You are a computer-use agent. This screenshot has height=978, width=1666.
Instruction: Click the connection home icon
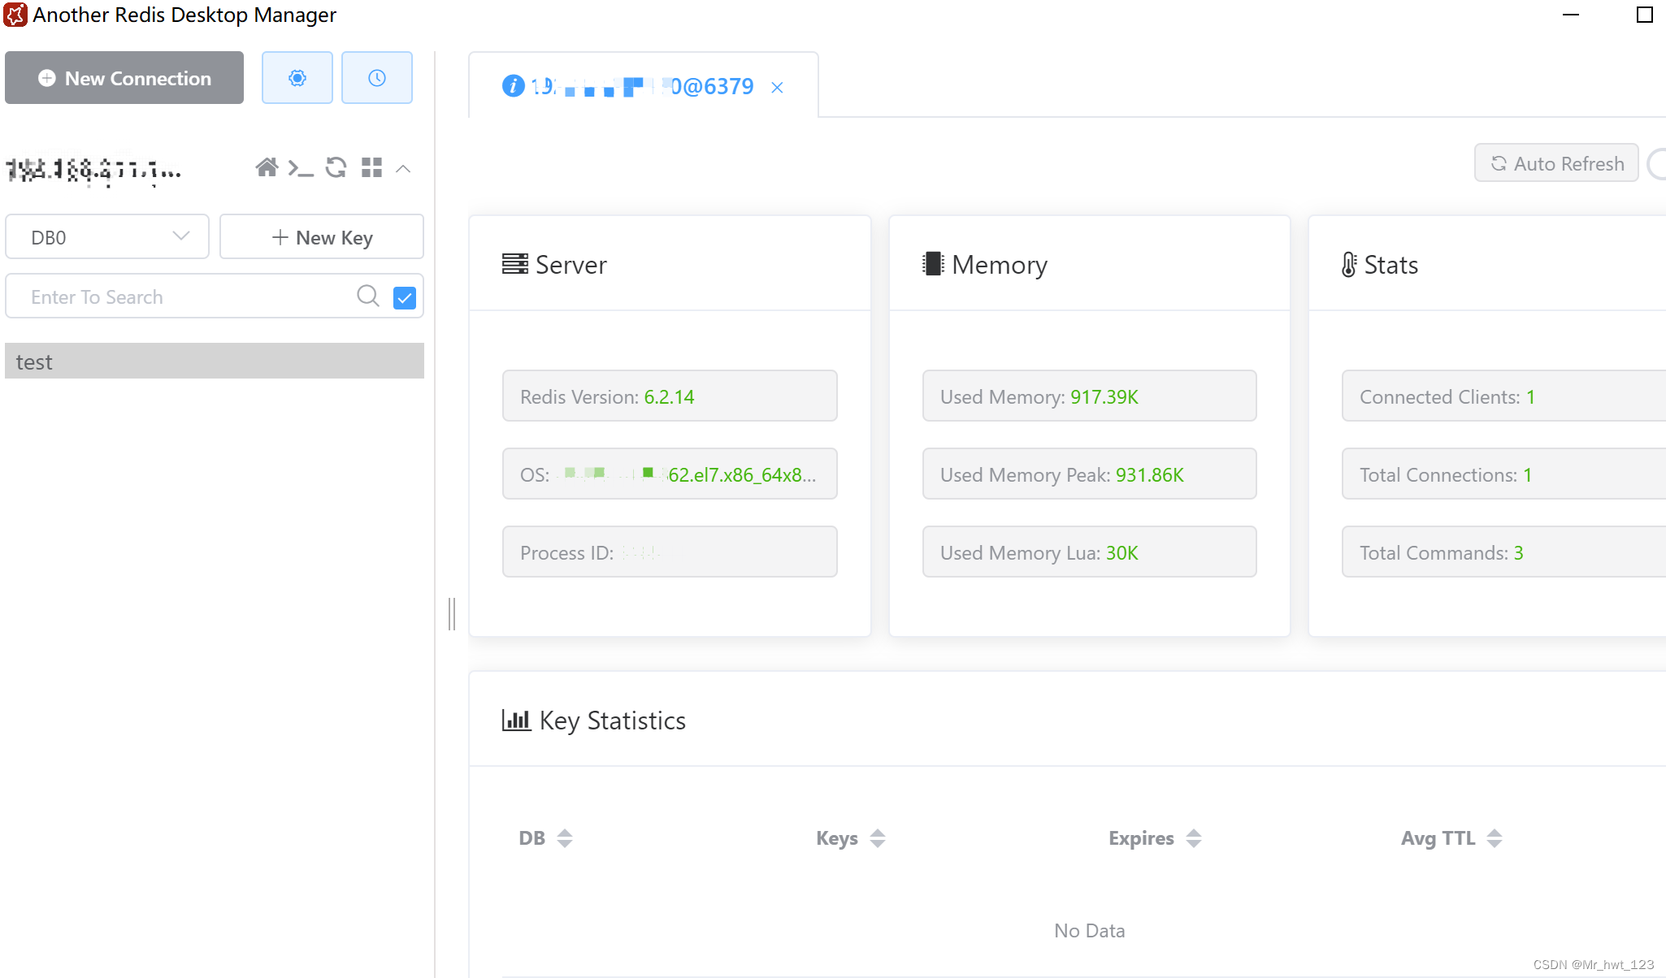click(267, 167)
